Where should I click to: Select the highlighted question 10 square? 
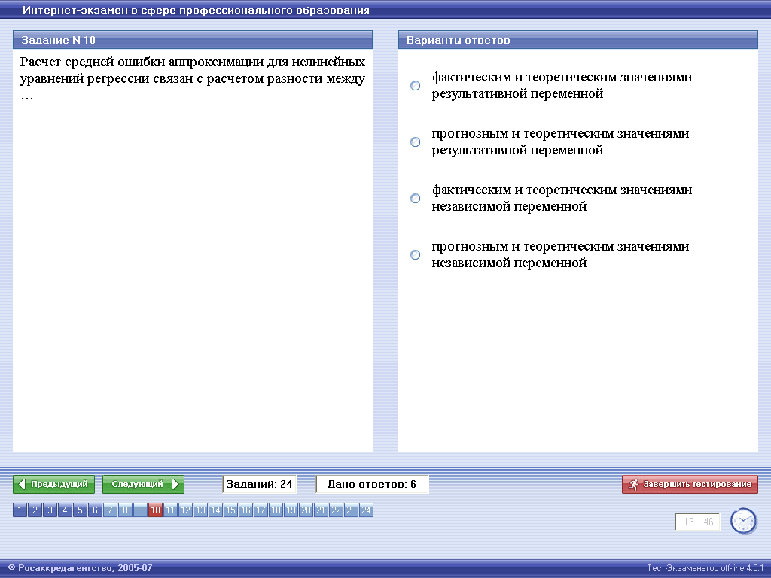[x=155, y=510]
